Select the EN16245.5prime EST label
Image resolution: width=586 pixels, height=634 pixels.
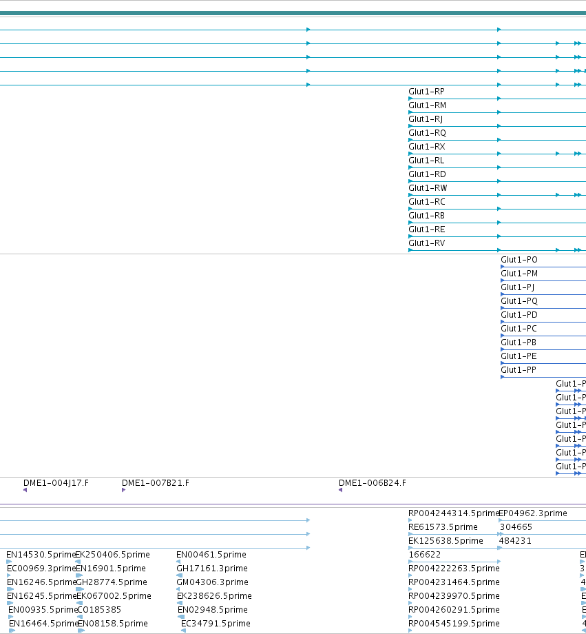tap(41, 596)
